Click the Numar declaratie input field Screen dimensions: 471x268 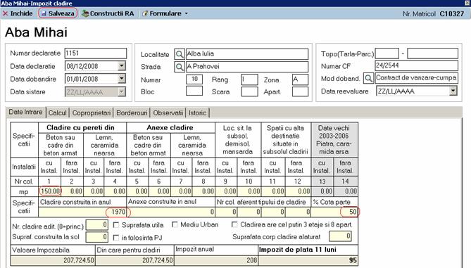point(96,53)
